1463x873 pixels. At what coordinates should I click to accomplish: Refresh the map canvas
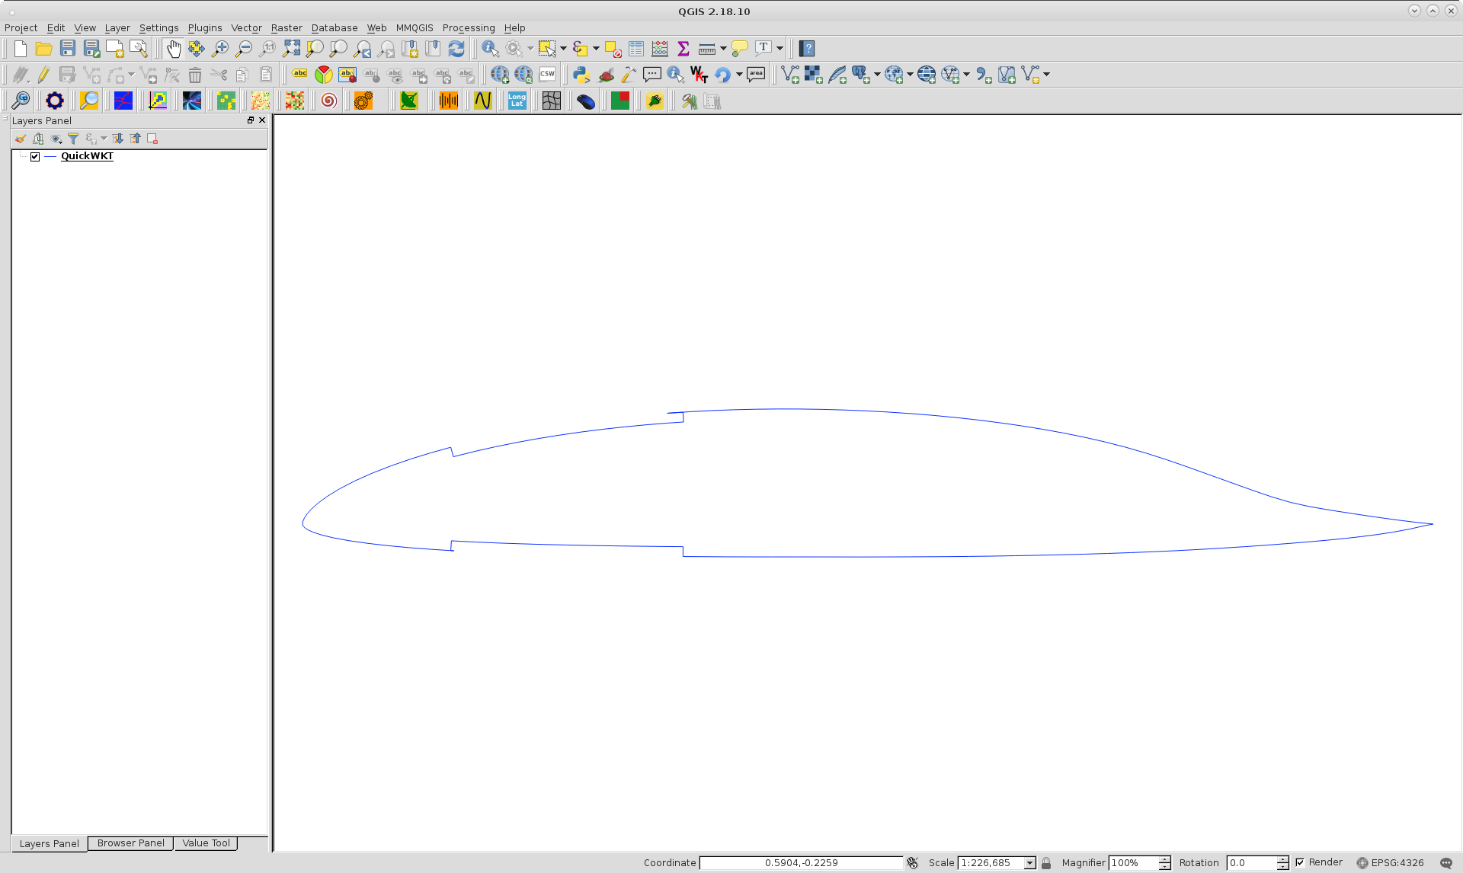coord(456,49)
